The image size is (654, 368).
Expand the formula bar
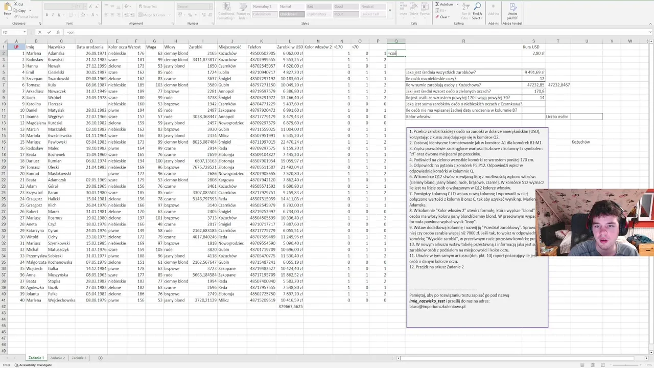click(649, 32)
